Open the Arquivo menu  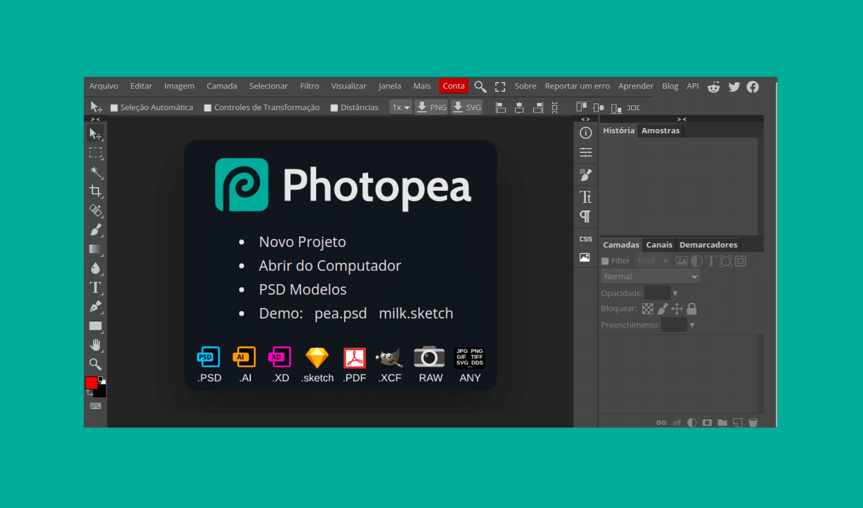[x=104, y=86]
